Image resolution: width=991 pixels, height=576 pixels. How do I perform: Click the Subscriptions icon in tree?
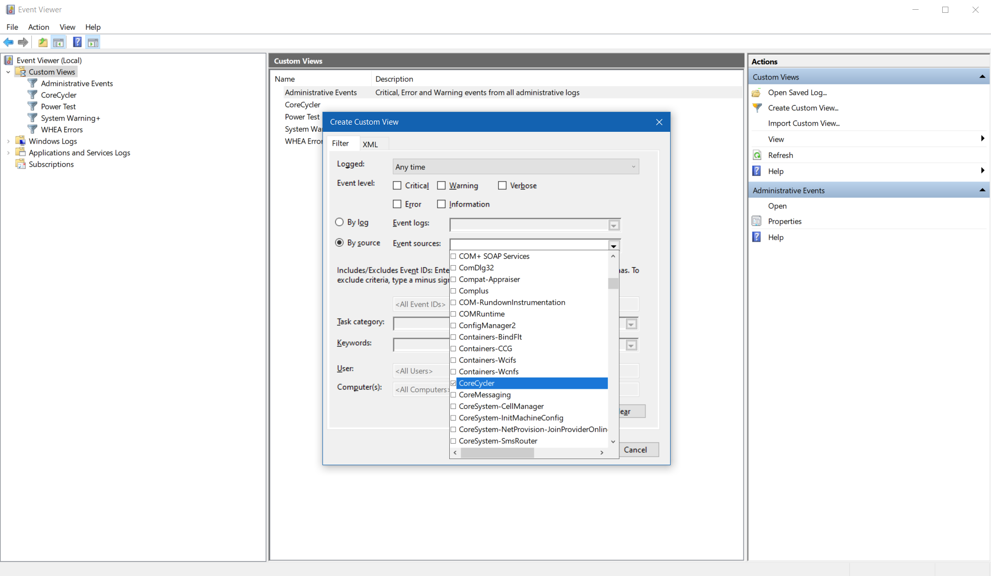point(21,164)
